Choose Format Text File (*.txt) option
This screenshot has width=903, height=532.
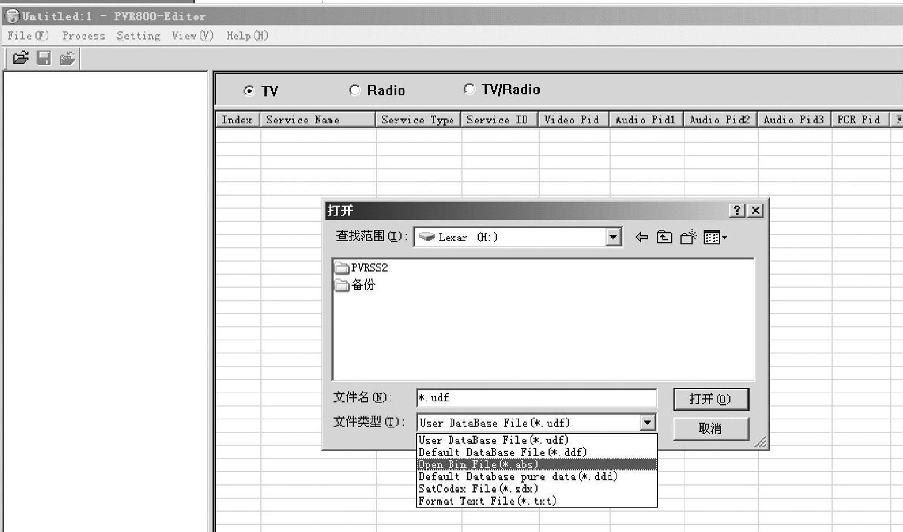[537, 501]
